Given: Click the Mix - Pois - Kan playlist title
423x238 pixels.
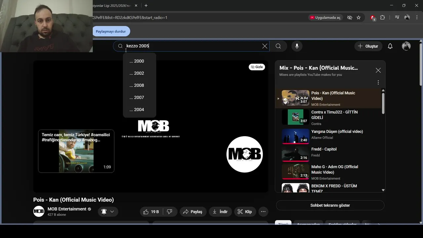Looking at the screenshot, I should point(319,68).
